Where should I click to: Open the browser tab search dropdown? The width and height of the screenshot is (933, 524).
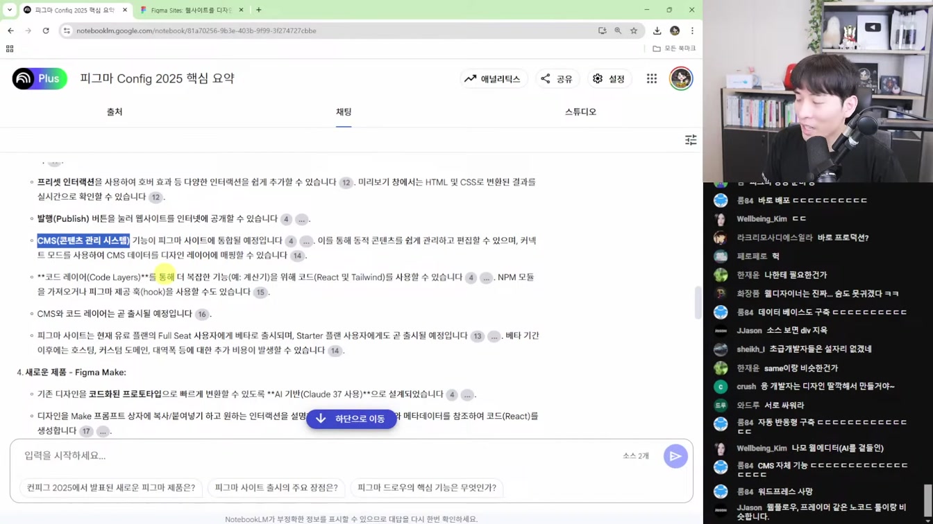point(10,10)
